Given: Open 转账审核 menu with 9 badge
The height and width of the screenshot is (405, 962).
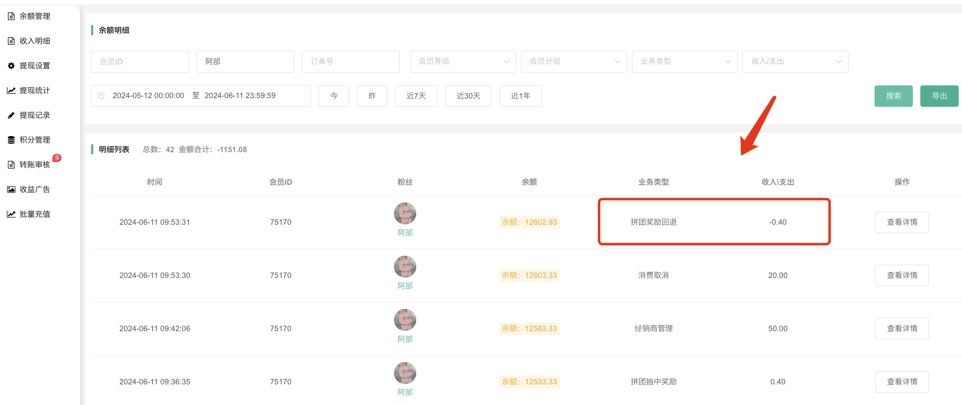Looking at the screenshot, I should coord(35,165).
